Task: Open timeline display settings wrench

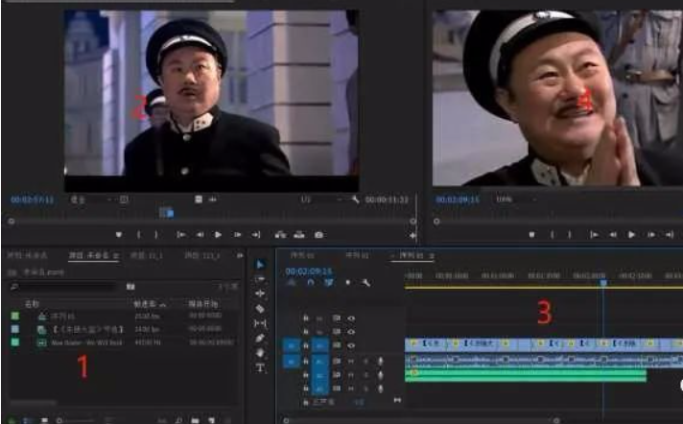Action: click(365, 283)
